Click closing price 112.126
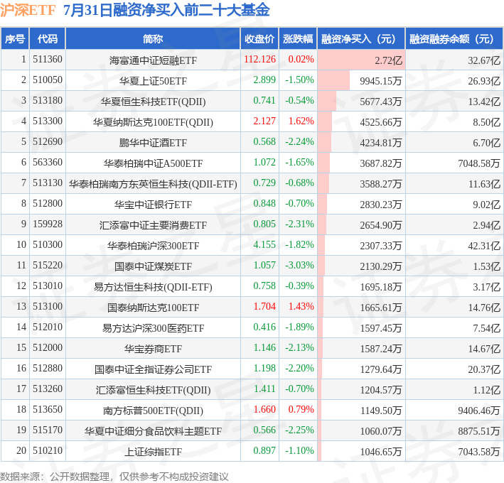The image size is (504, 483). pos(259,60)
